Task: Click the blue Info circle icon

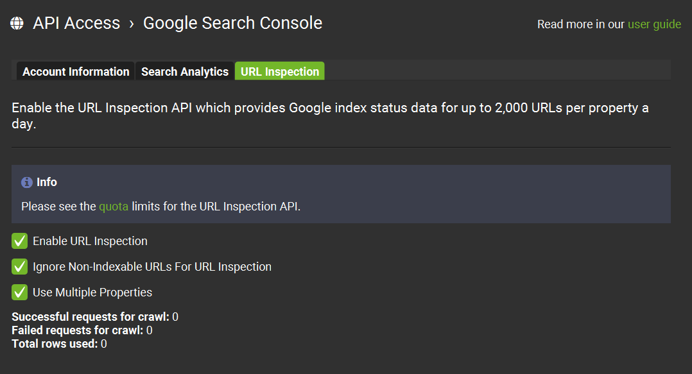Action: [27, 183]
